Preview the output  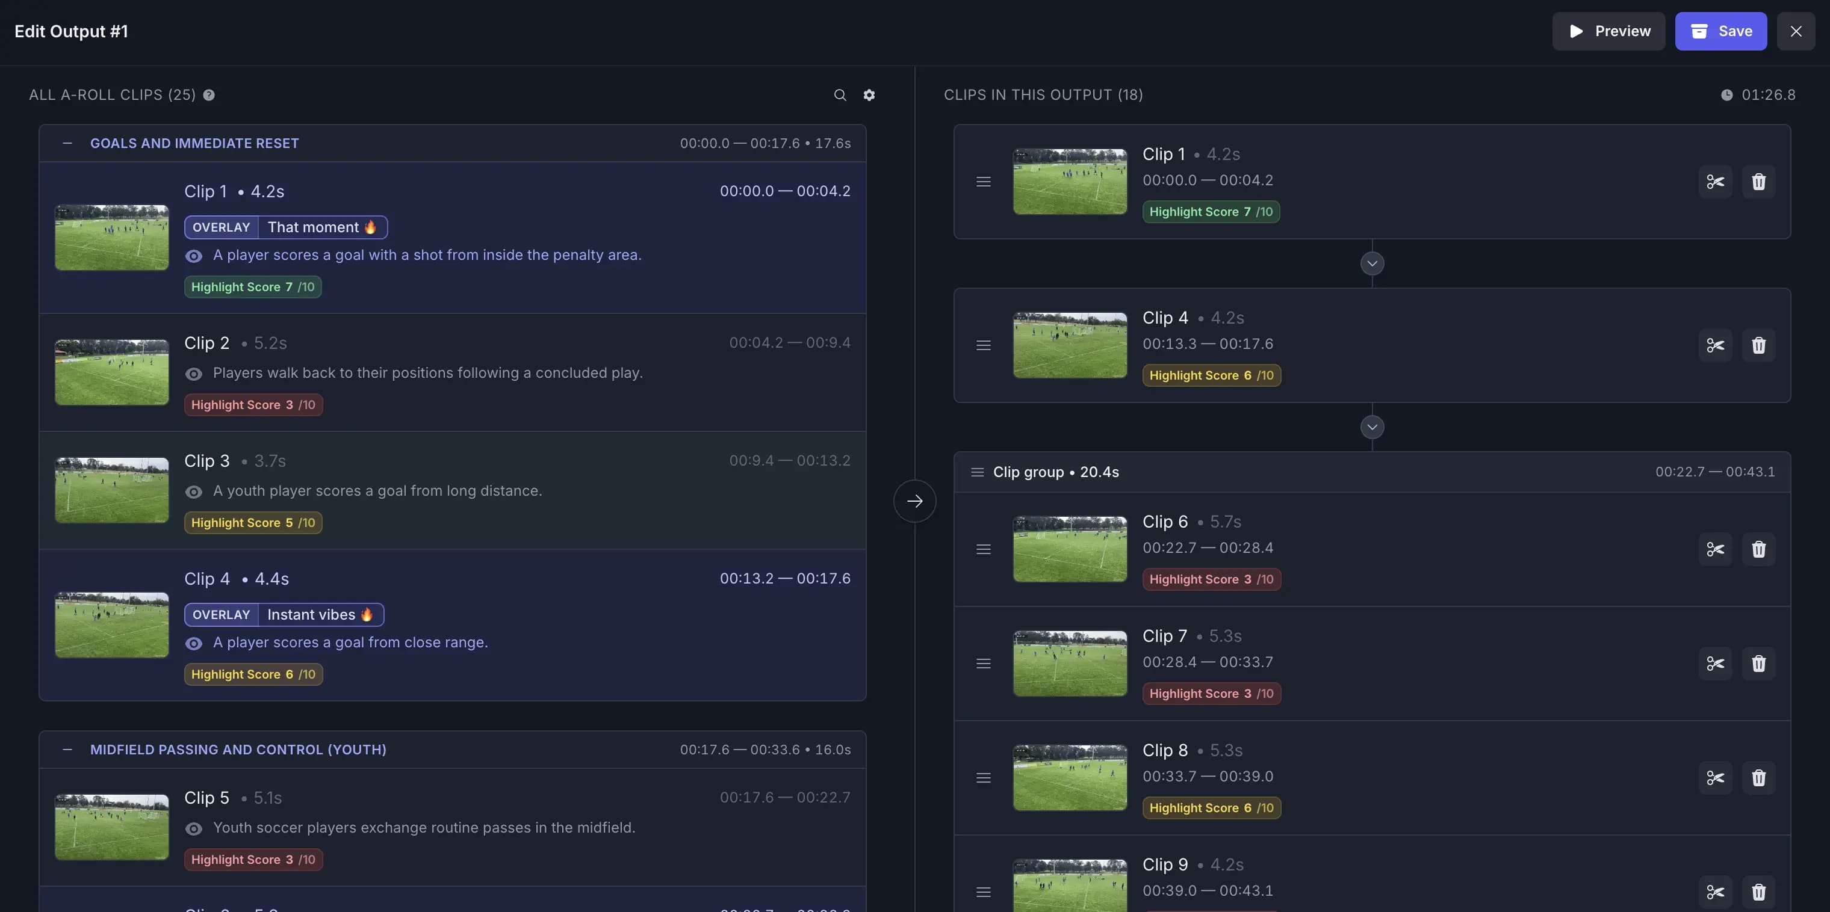(x=1608, y=31)
